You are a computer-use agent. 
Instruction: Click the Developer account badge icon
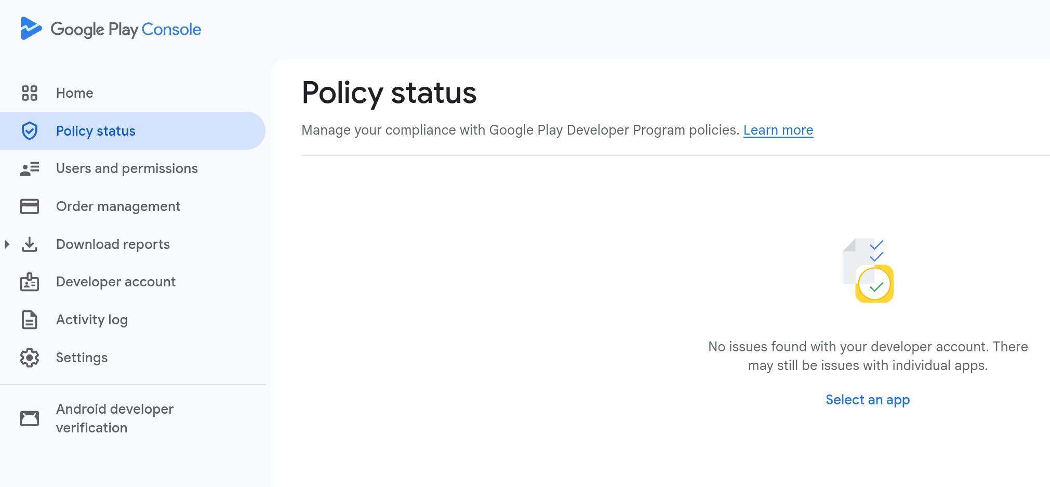[x=30, y=282]
